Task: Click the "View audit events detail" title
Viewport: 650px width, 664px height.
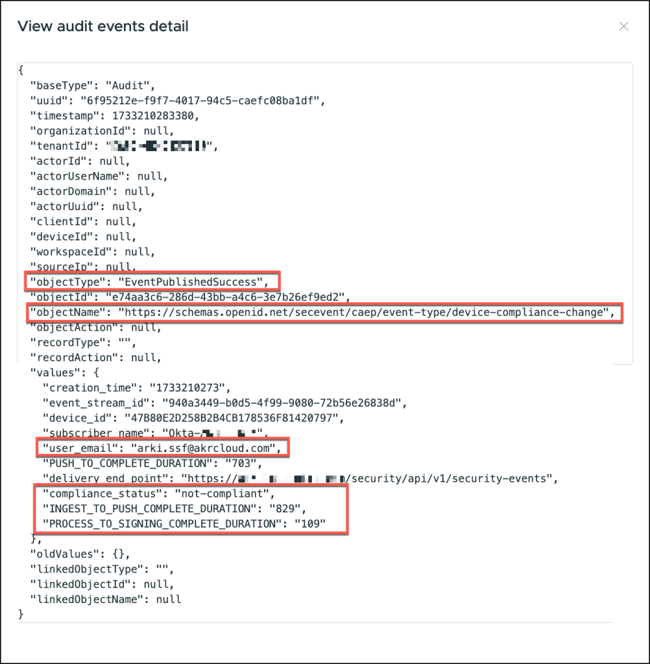Action: tap(103, 27)
